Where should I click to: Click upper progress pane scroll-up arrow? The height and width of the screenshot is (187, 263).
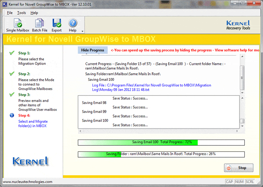[242, 57]
